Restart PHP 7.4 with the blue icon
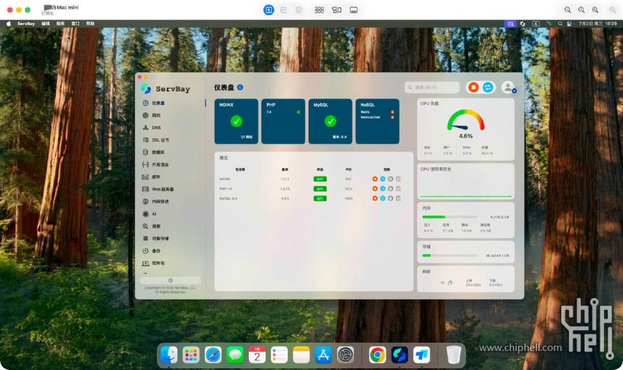The image size is (623, 370). 382,189
